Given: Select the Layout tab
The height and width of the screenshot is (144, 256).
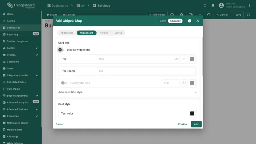Looking at the screenshot, I should click(x=118, y=33).
